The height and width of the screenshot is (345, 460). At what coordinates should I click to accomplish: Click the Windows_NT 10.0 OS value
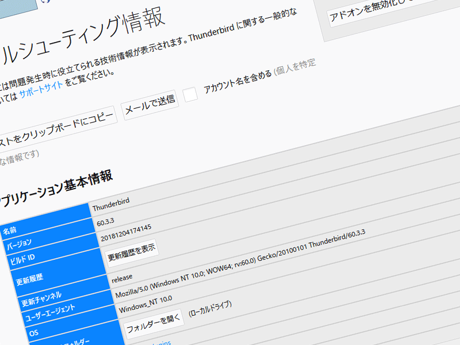(145, 304)
